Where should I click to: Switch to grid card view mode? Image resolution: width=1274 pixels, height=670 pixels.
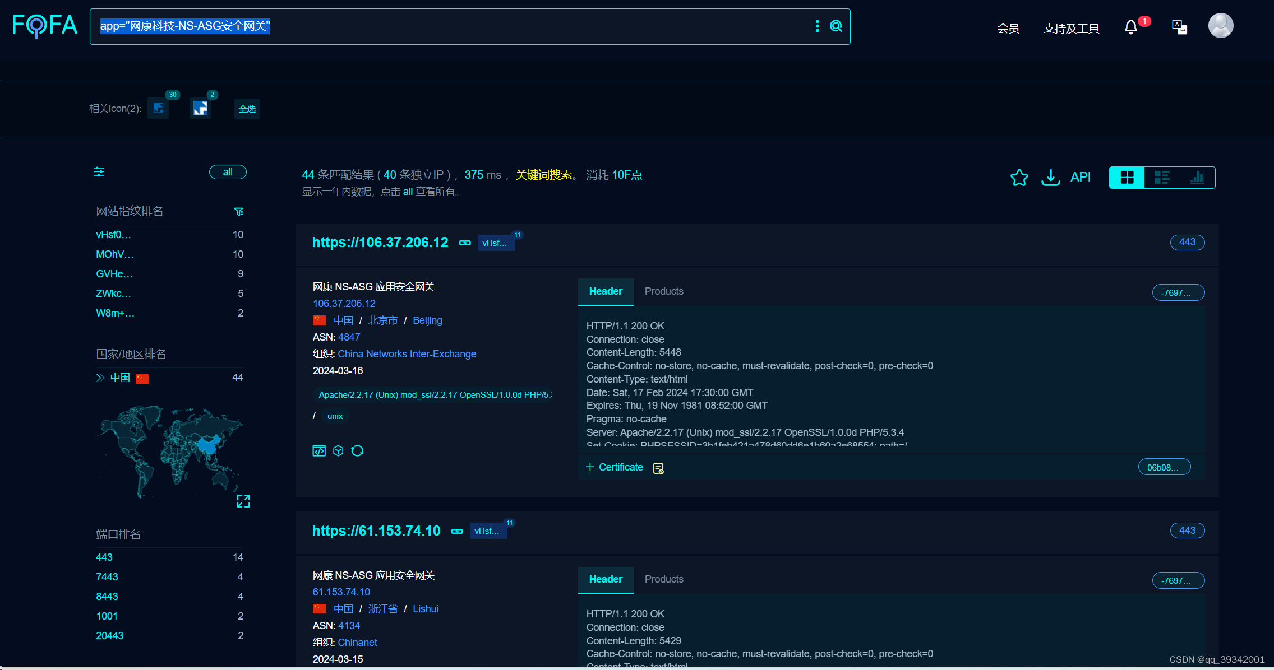(1127, 178)
